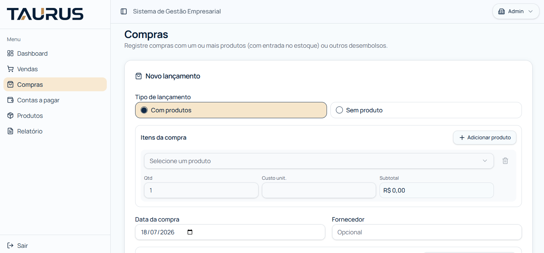Viewport: 544px width, 253px height.
Task: Click the Data da compra date field
Action: [x=230, y=232]
